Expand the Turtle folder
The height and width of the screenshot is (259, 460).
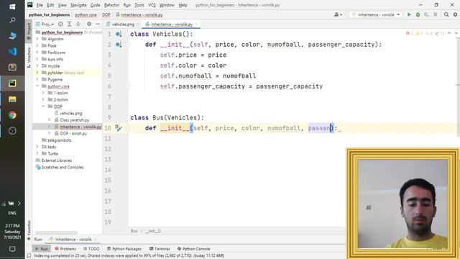click(37, 153)
